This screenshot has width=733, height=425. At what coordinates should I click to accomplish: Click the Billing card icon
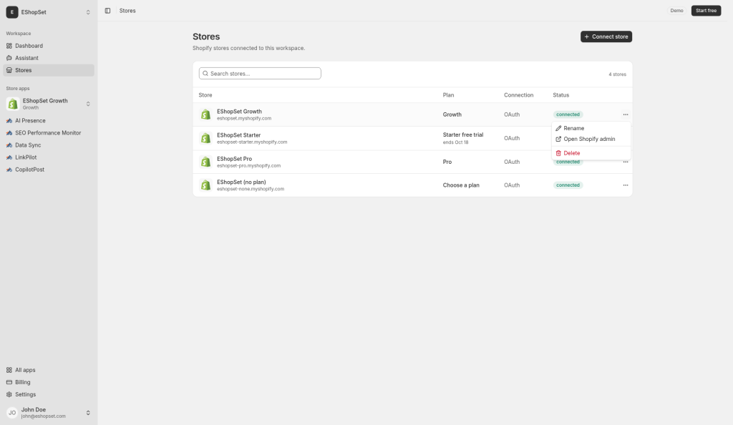coord(9,382)
